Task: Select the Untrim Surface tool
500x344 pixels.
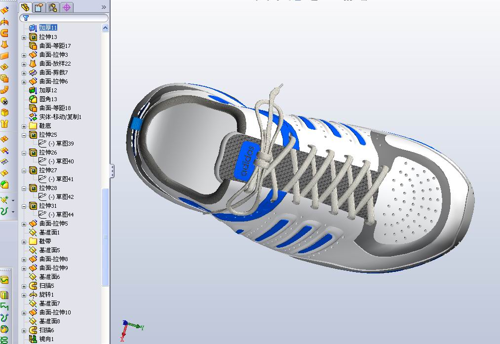Action: [x=4, y=173]
